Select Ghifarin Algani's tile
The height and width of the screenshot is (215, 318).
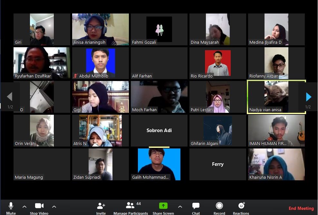click(217, 131)
